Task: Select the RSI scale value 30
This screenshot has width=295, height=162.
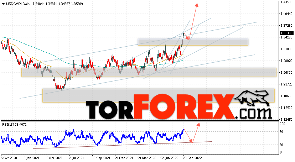Action: [281, 145]
